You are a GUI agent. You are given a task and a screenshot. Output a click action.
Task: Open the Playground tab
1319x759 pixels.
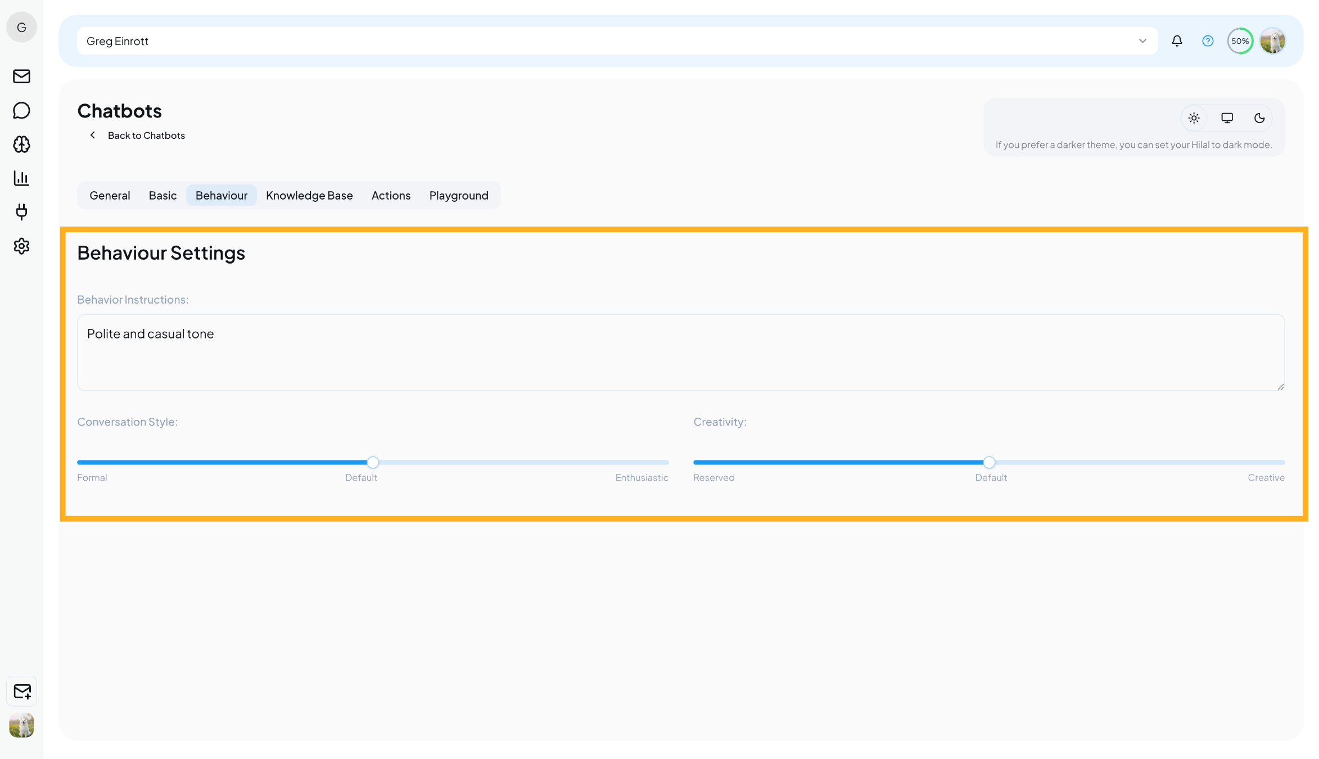(x=459, y=195)
